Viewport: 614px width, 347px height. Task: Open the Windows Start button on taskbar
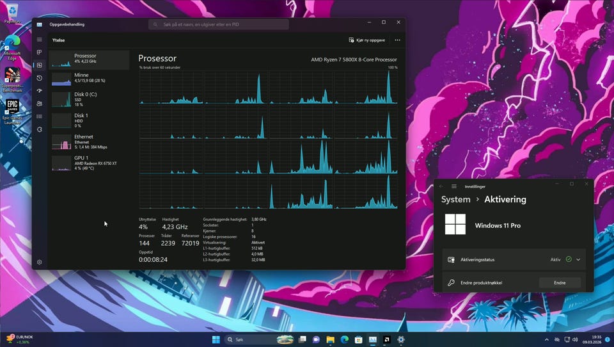point(216,339)
